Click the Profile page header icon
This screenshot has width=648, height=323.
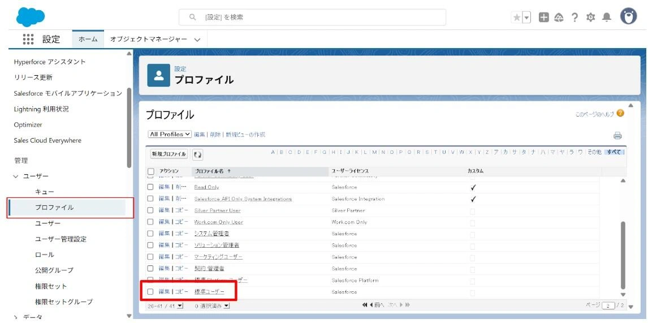point(159,75)
